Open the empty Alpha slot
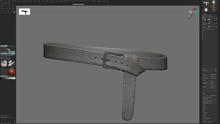The width and height of the screenshot is (220, 124). click(x=4, y=71)
